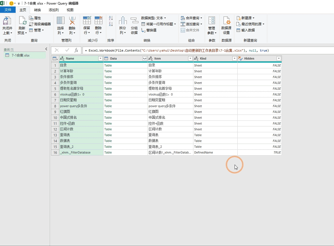Click the Remove Columns (删除列) icon
The image size is (334, 246).
click(x=72, y=21)
